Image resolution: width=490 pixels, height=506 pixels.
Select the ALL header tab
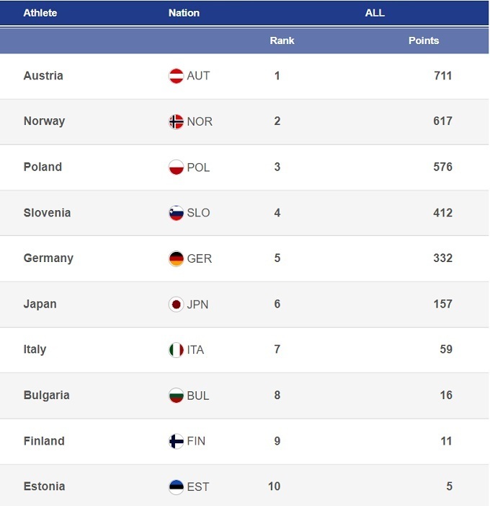pyautogui.click(x=375, y=13)
